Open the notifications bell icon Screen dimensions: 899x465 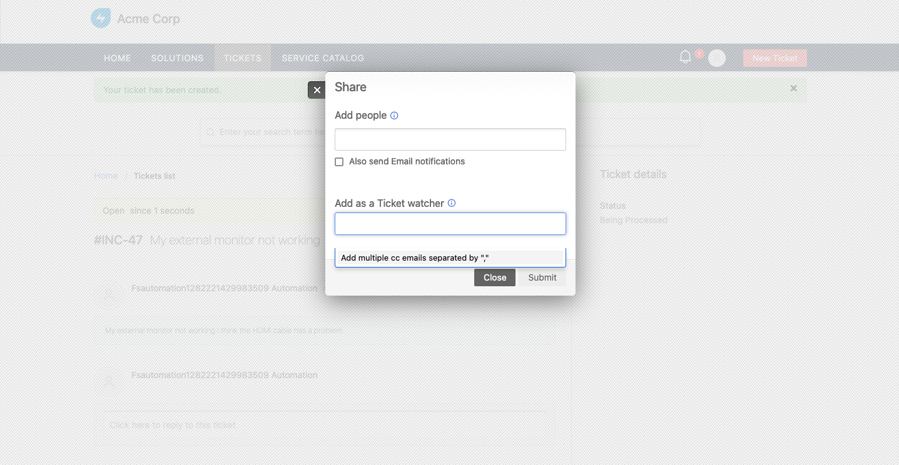[x=686, y=57]
